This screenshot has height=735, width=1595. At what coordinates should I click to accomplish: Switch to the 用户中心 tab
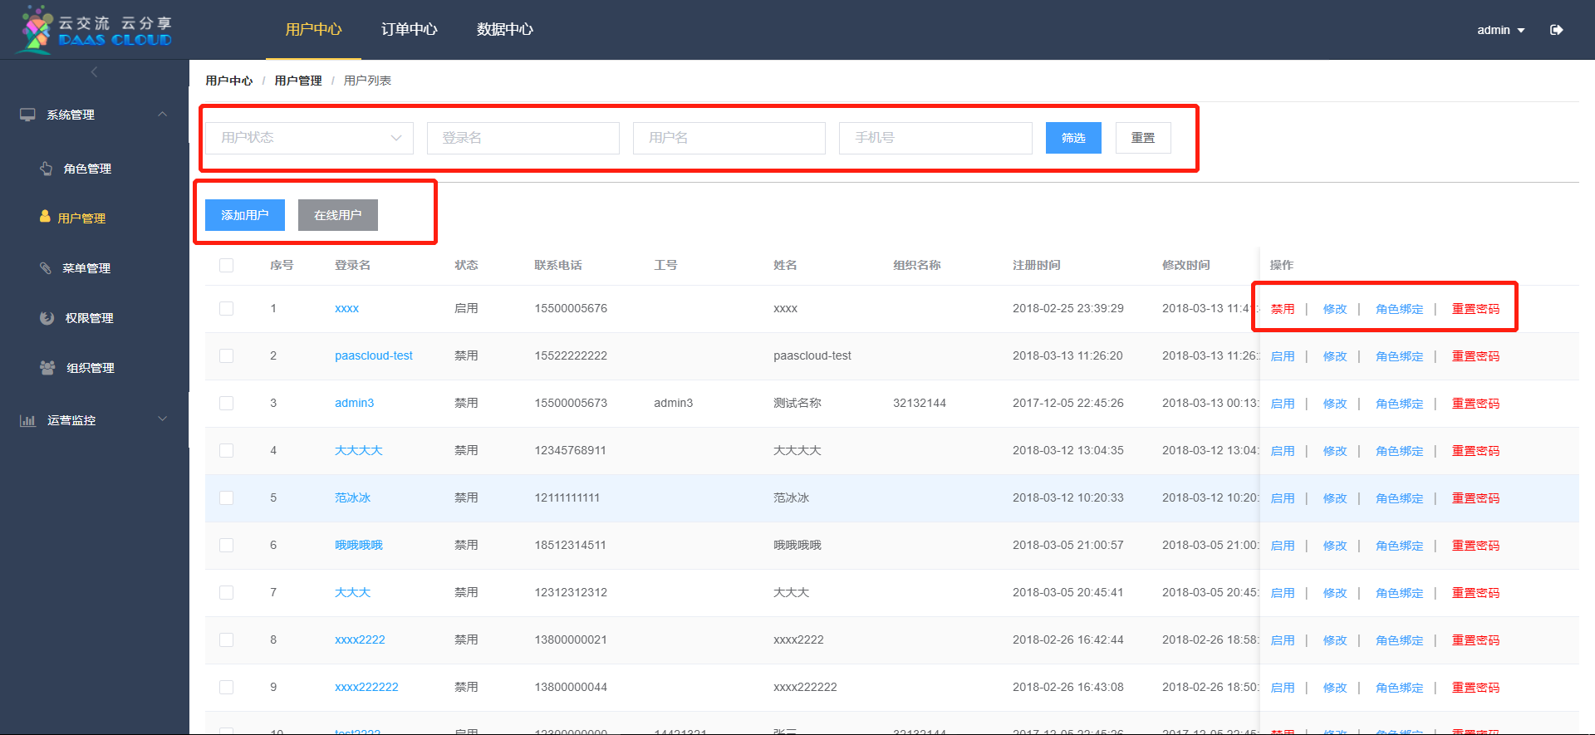tap(313, 29)
